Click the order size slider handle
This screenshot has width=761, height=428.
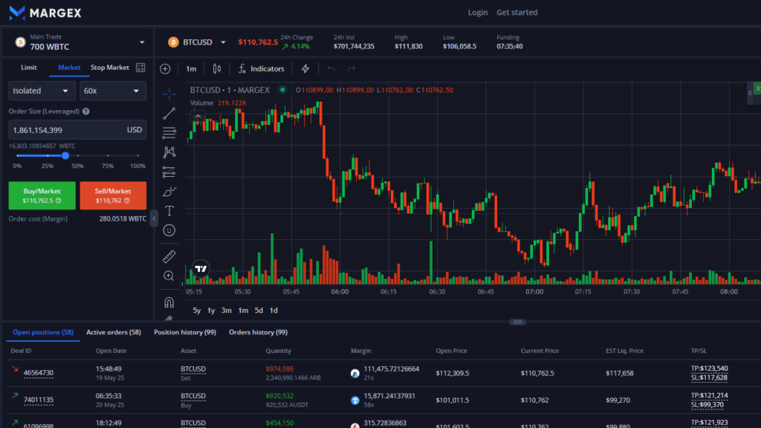(x=65, y=156)
